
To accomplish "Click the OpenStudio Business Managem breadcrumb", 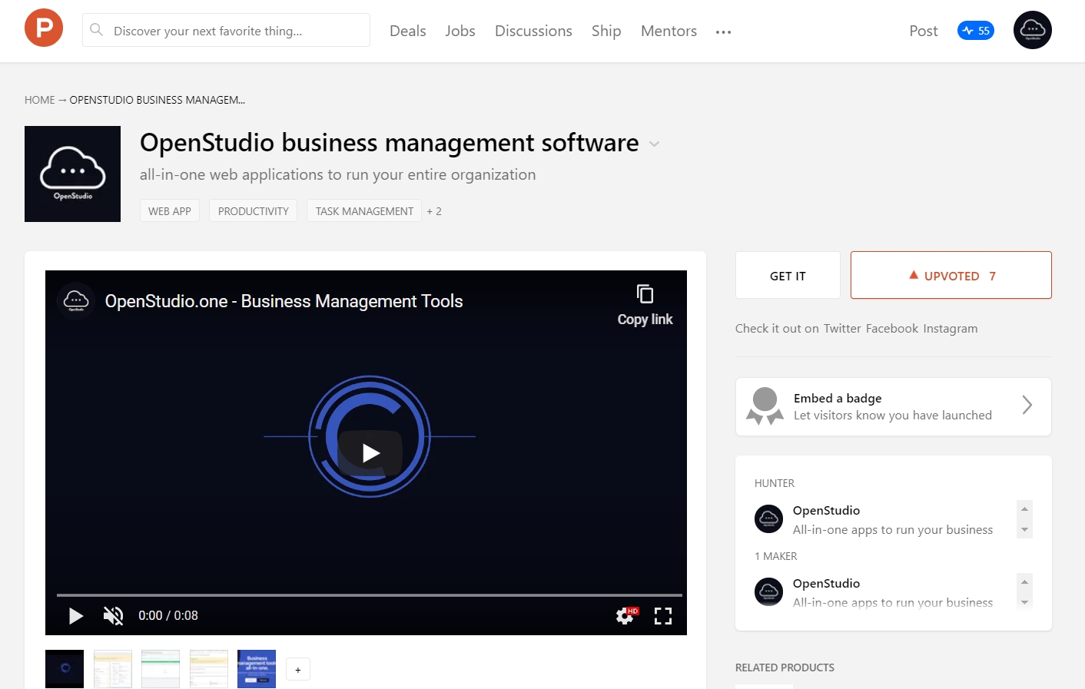I will (x=158, y=100).
